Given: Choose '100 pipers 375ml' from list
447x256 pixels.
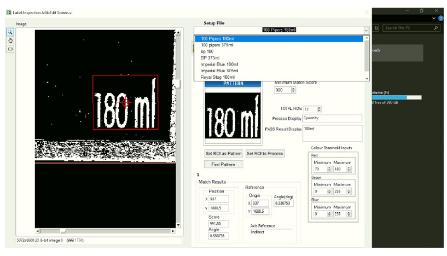Looking at the screenshot, I should 216,45.
